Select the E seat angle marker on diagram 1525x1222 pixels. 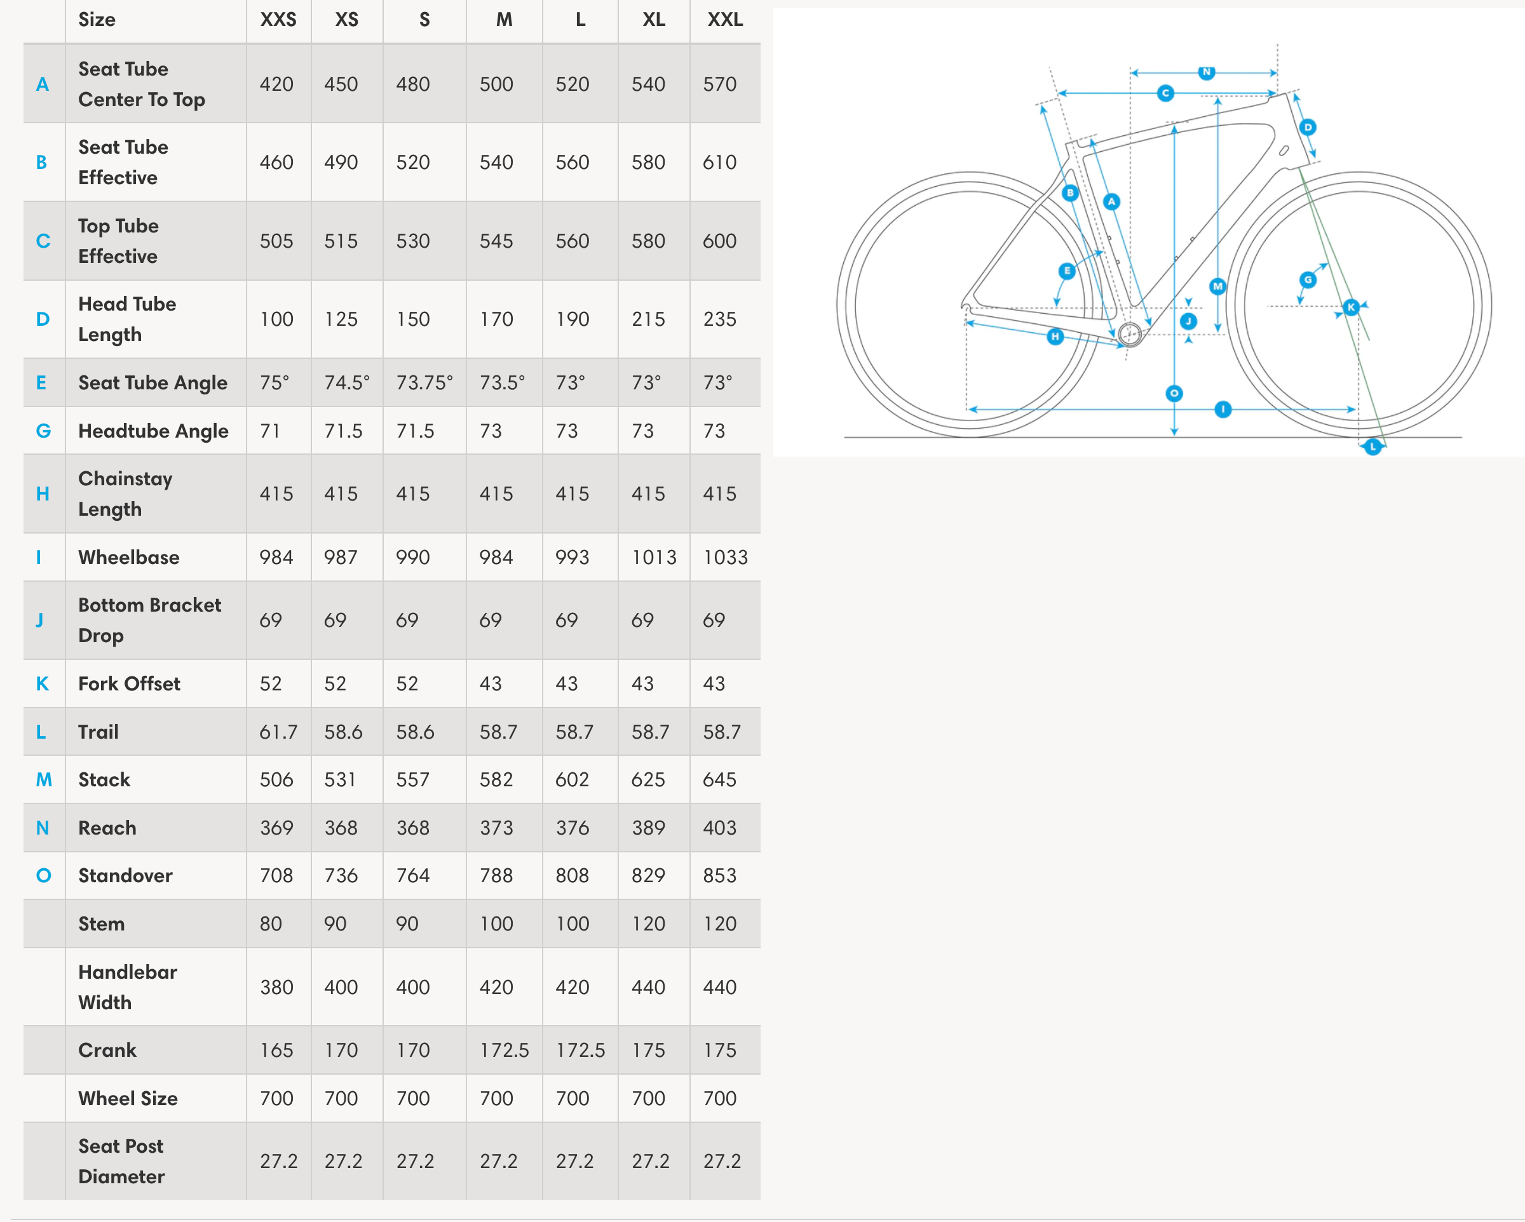1067,271
